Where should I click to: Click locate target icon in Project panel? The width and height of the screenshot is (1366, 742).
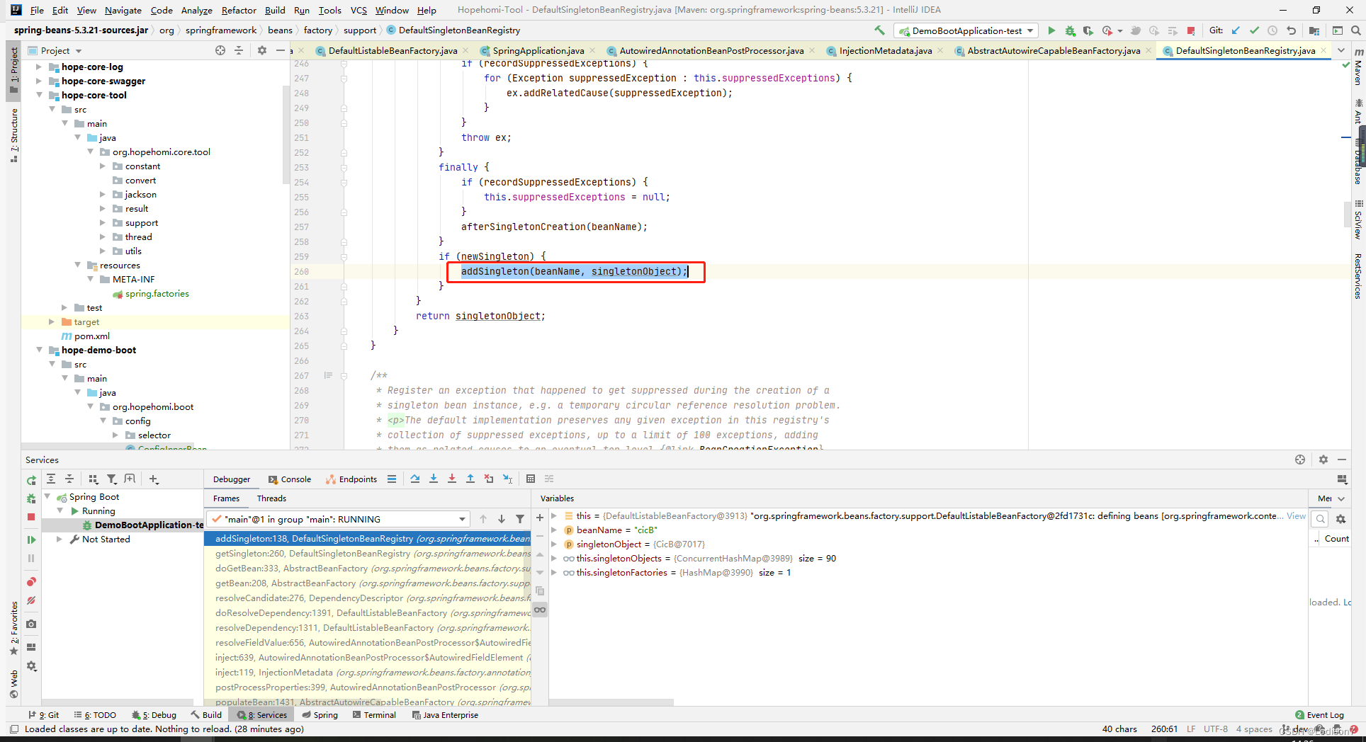pos(220,50)
